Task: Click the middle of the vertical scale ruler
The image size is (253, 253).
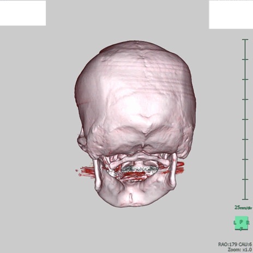Action: [245, 119]
